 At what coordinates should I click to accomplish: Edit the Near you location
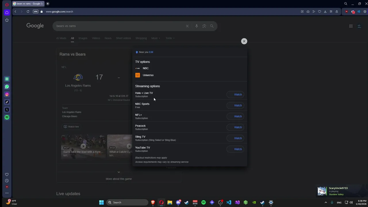pyautogui.click(x=151, y=52)
